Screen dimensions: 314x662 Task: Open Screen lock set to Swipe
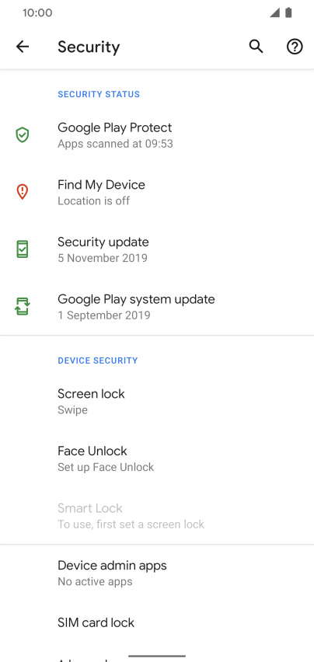point(157,401)
